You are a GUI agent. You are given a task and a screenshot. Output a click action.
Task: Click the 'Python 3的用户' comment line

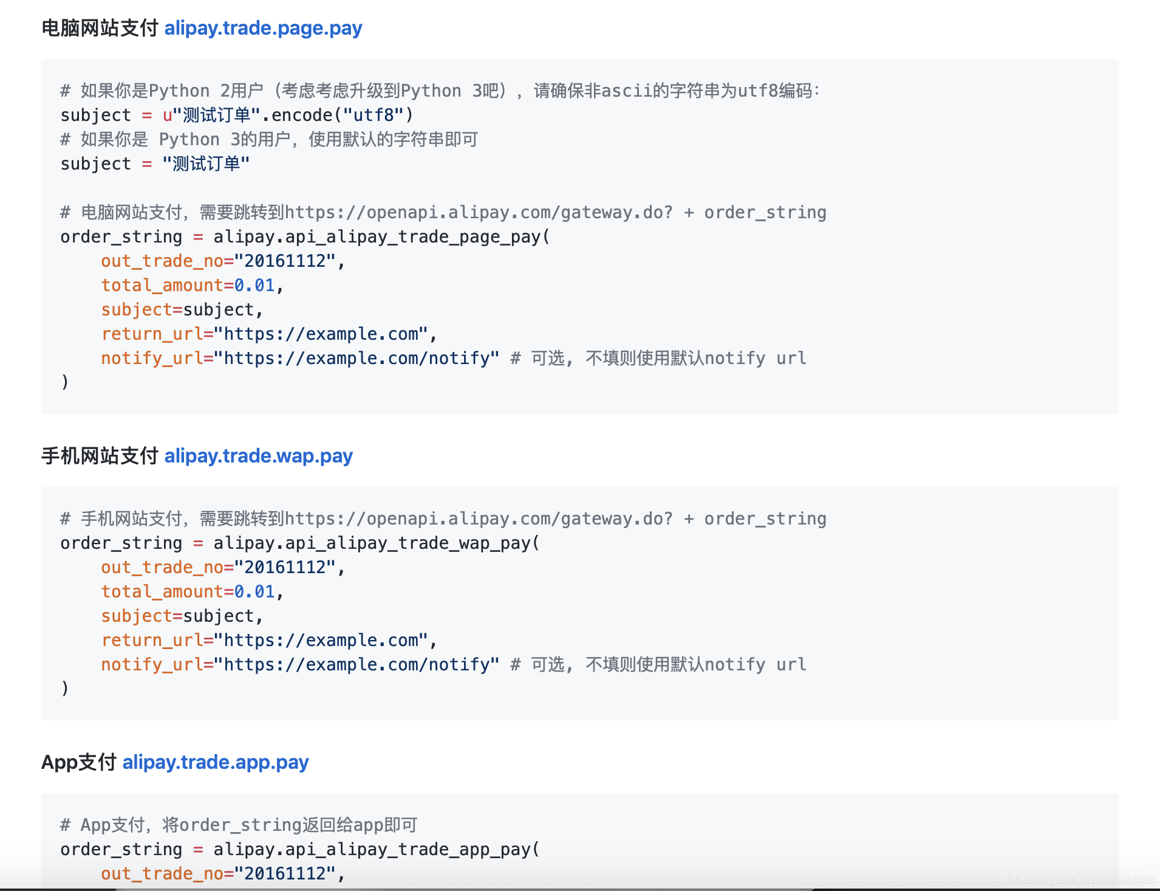269,139
